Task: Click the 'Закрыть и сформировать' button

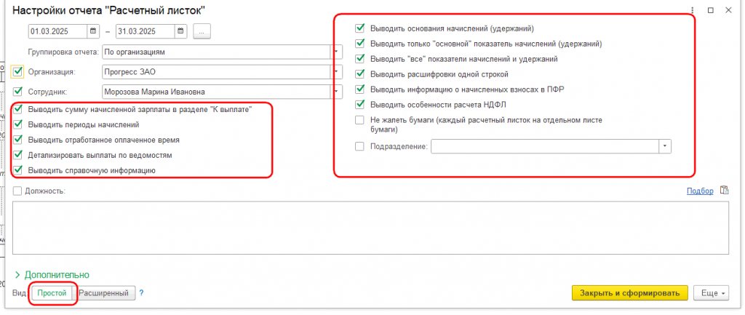Action: [x=629, y=293]
